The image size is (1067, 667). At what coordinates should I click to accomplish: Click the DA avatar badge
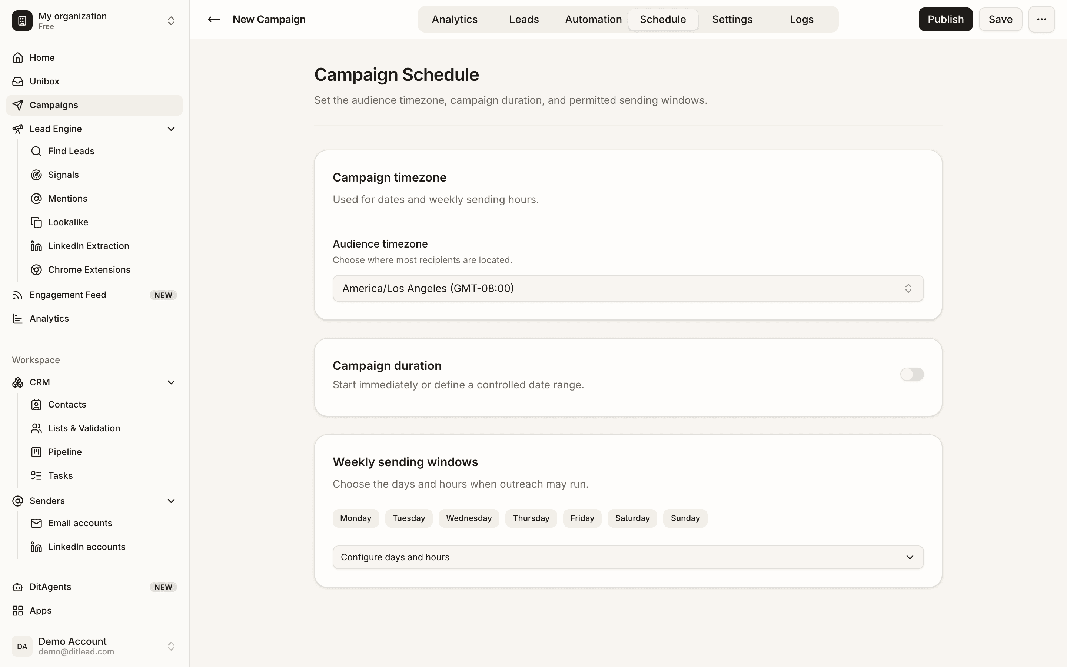click(x=22, y=646)
